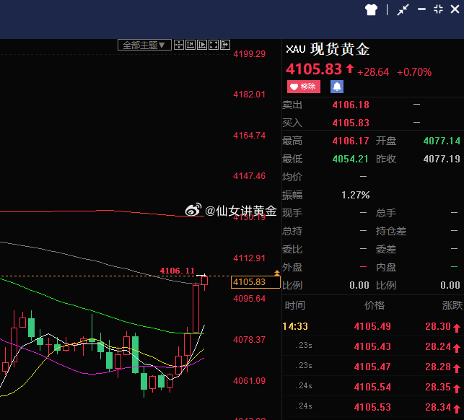
Task: Click the 4199.29 axis label
Action: 250,54
